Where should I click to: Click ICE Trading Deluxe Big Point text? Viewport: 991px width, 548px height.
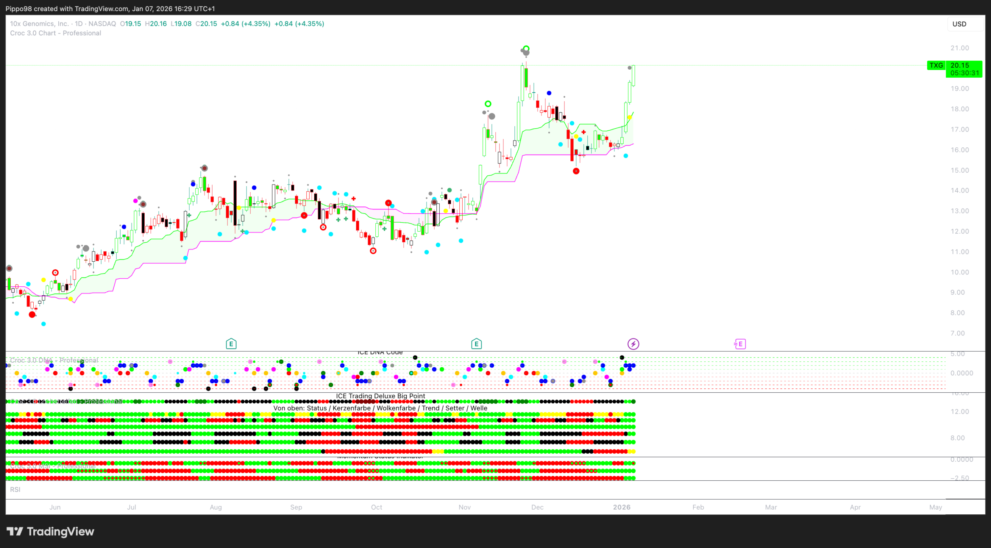click(380, 396)
